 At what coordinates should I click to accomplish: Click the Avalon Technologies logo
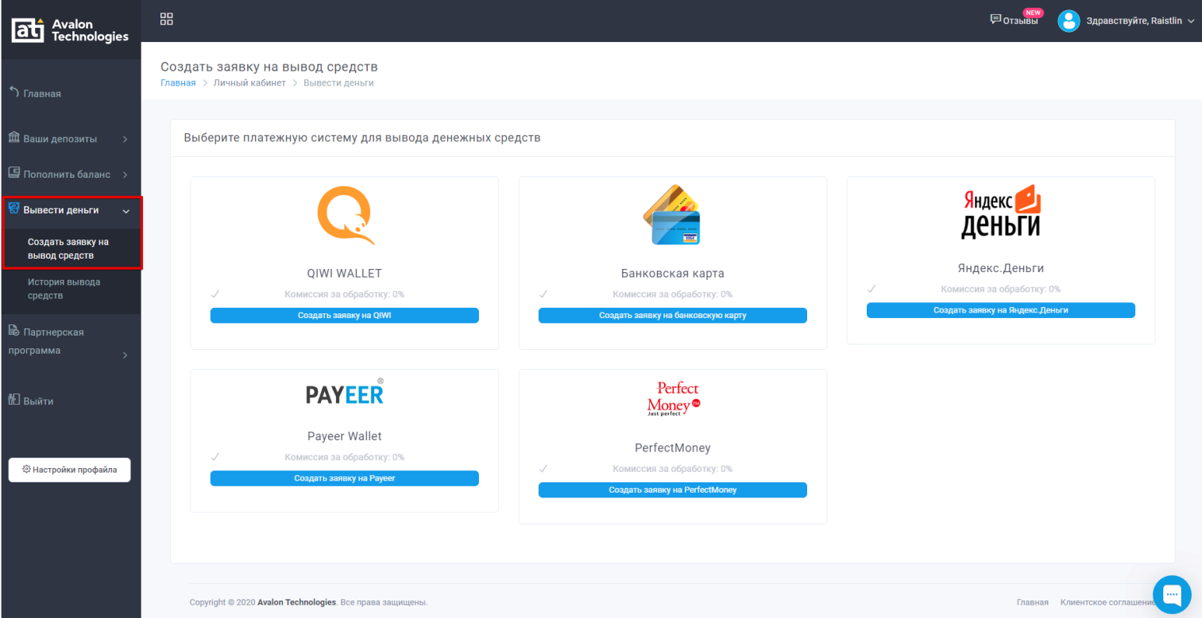tap(70, 31)
